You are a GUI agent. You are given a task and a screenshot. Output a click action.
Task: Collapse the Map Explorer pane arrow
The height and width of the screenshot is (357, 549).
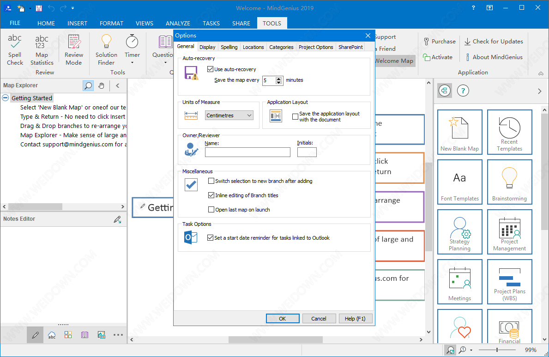[x=118, y=85]
